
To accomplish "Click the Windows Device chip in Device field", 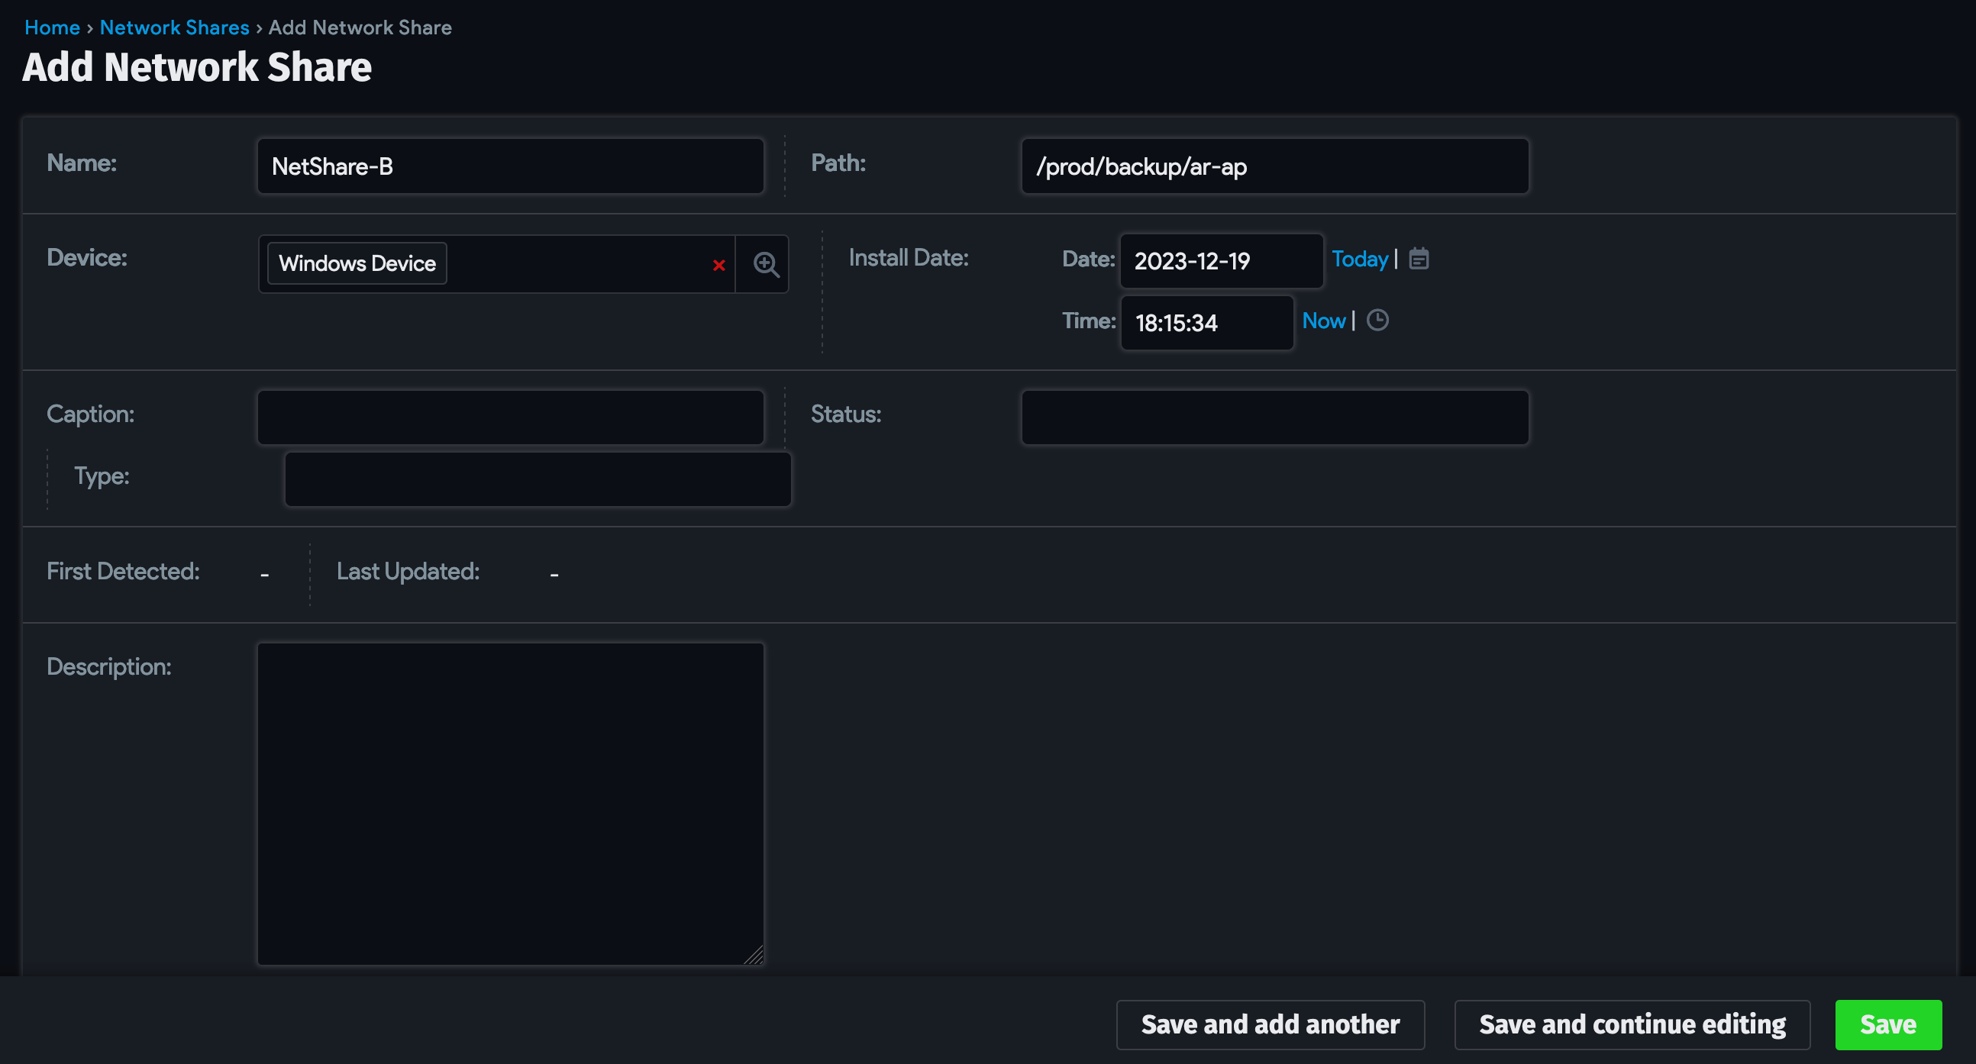I will 356,263.
